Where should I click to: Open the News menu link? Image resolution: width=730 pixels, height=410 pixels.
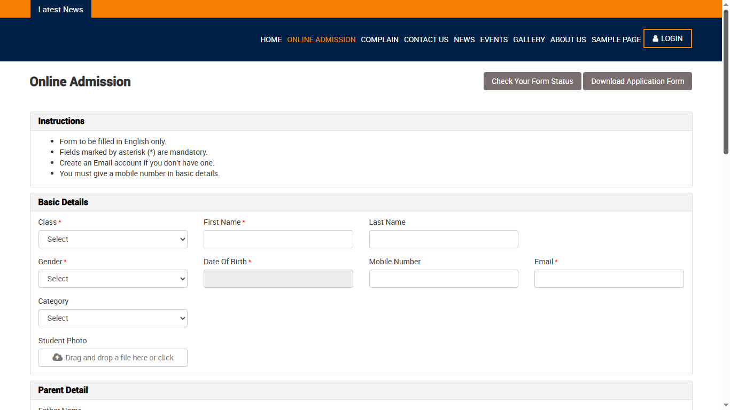pos(464,40)
